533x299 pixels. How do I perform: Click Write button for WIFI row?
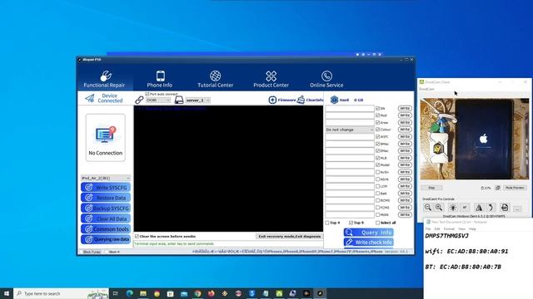click(405, 136)
